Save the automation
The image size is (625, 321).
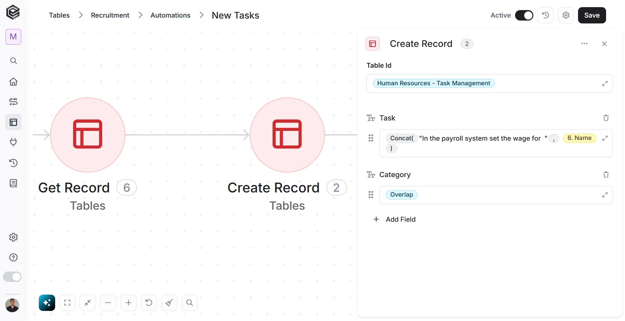pyautogui.click(x=592, y=15)
